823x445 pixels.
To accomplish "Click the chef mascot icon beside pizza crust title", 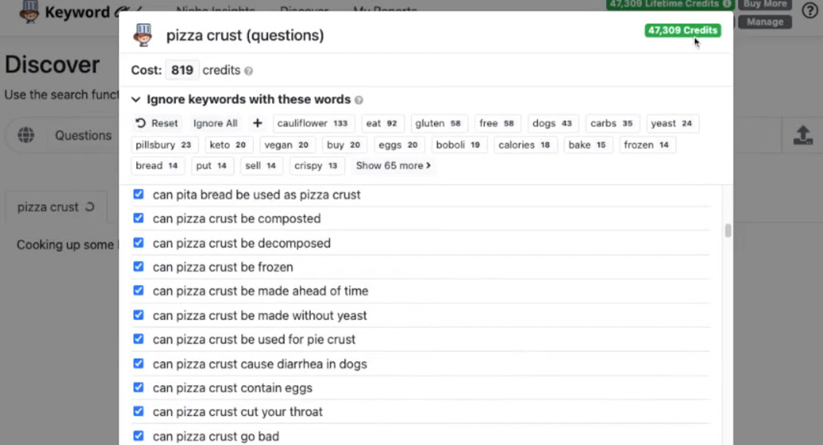I will click(143, 35).
